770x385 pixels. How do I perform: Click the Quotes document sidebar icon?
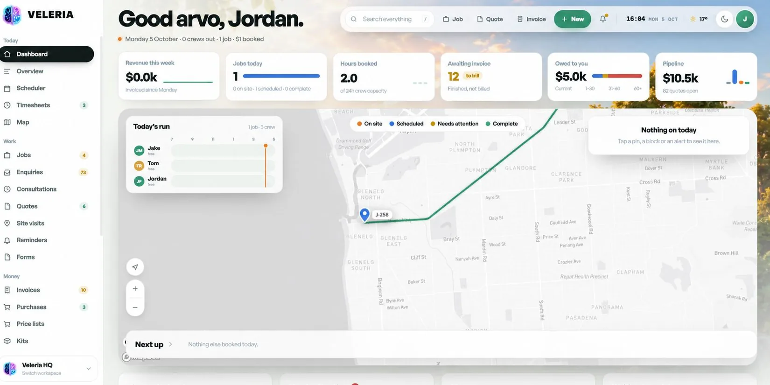click(7, 206)
